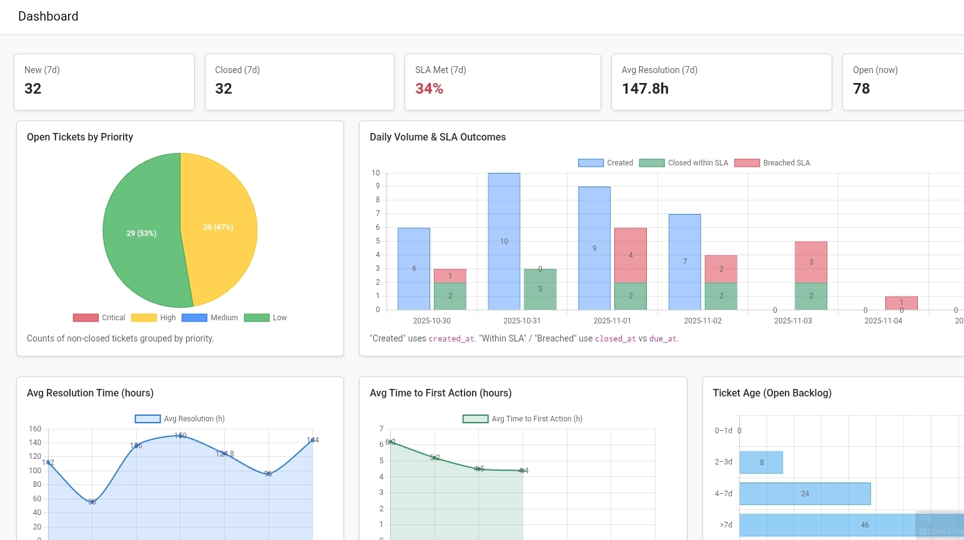Hide the Created series in Daily Volume

(605, 163)
